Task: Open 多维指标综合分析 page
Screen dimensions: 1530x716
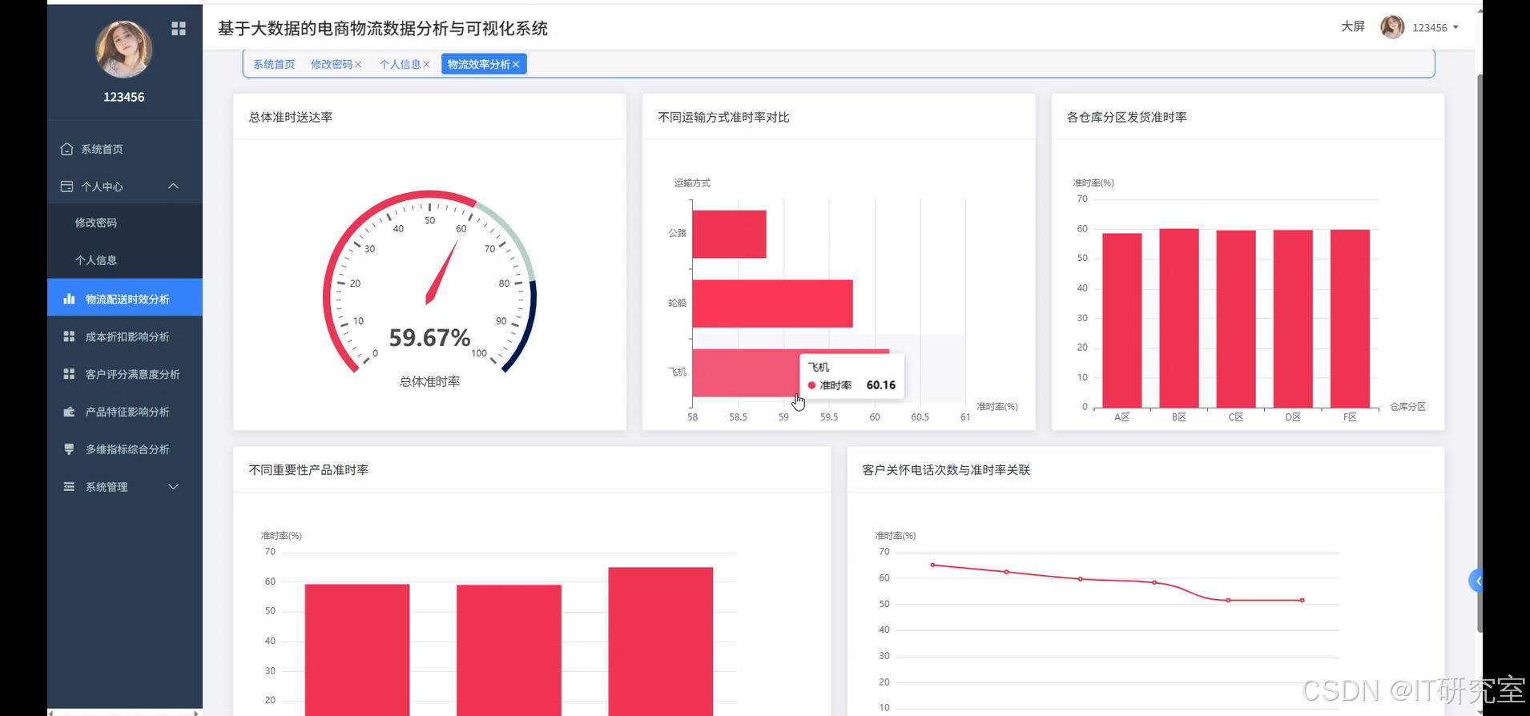Action: [124, 449]
